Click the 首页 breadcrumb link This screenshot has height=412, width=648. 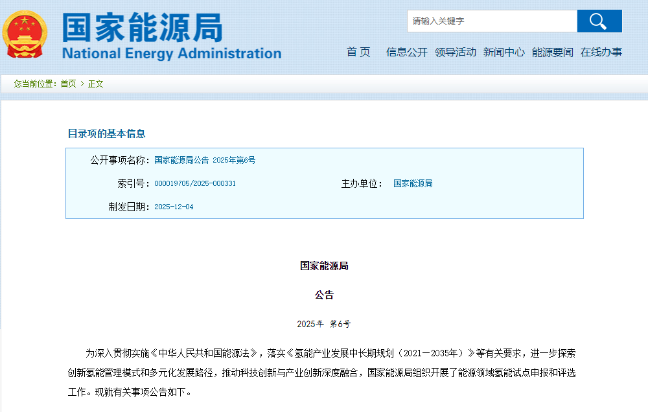68,84
